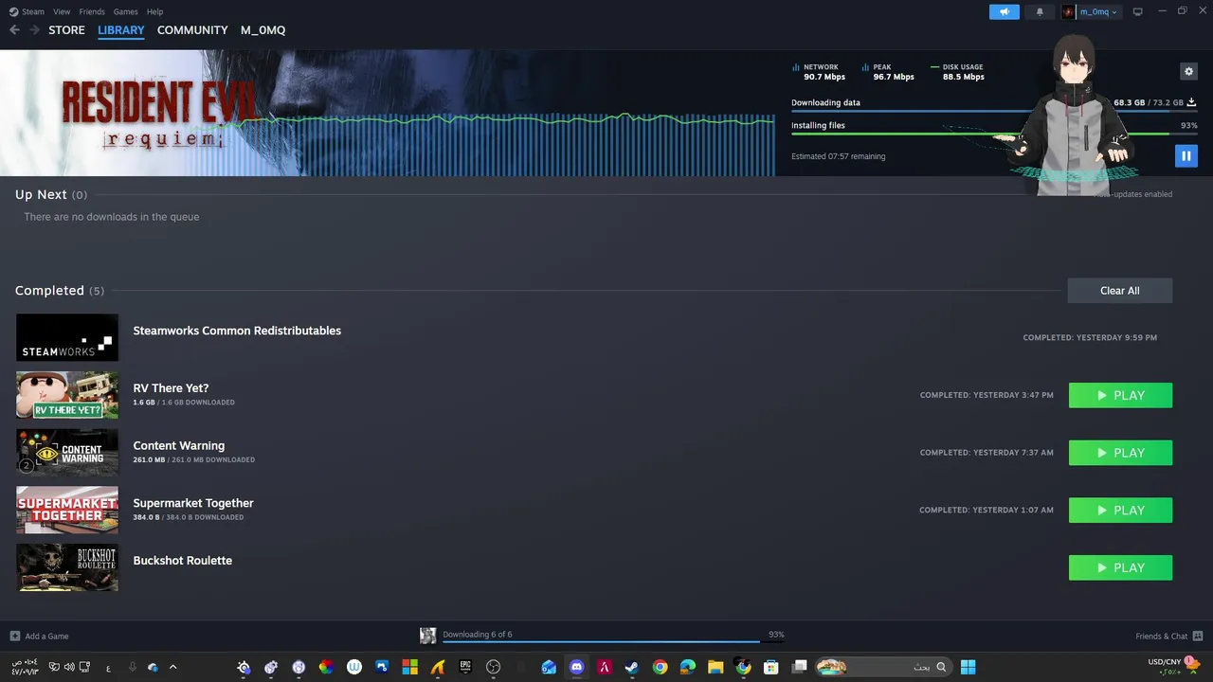1213x682 pixels.
Task: Go to the LIBRARY tab
Action: [x=121, y=30]
